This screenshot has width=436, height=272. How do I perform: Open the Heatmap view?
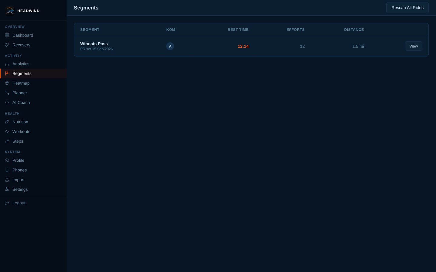33,83
